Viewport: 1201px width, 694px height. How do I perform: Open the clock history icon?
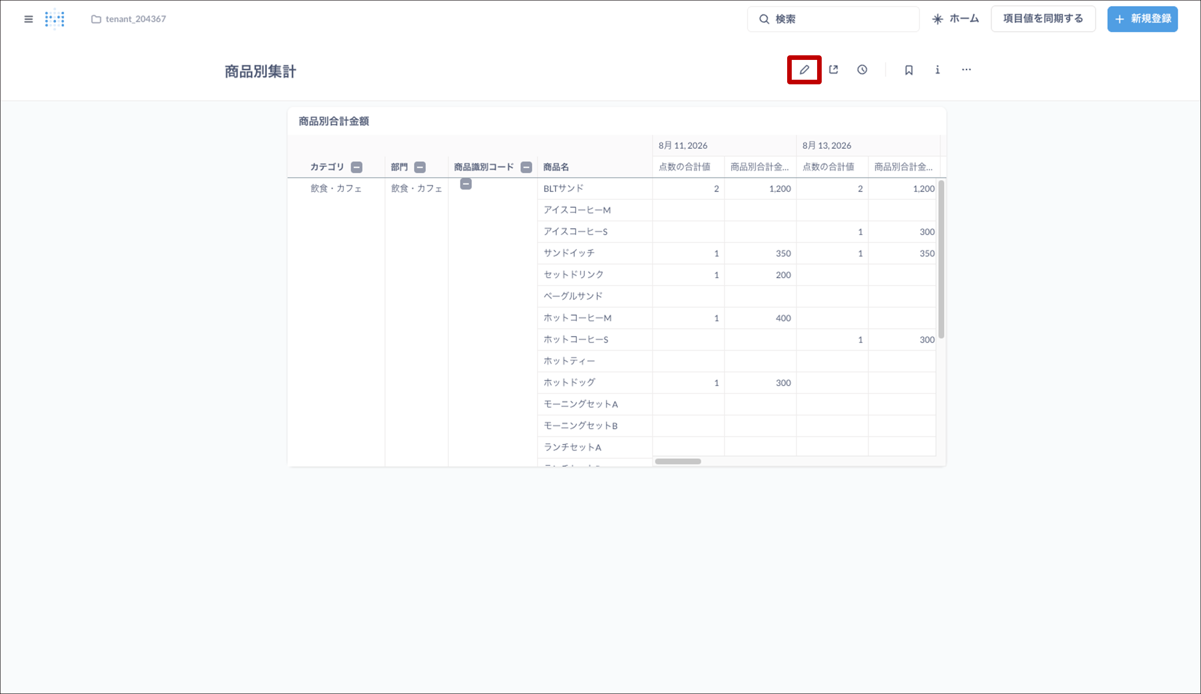[x=862, y=70]
